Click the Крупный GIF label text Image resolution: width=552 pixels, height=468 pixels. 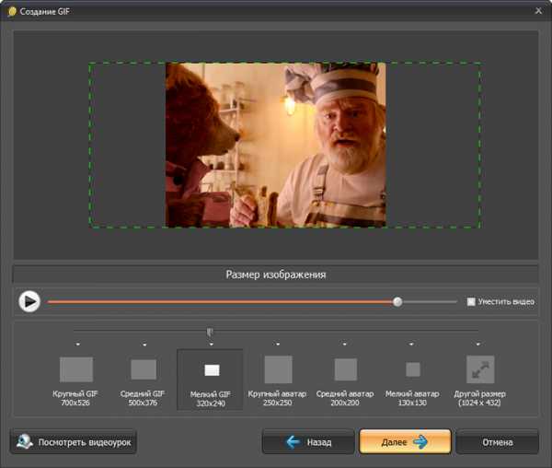[75, 393]
